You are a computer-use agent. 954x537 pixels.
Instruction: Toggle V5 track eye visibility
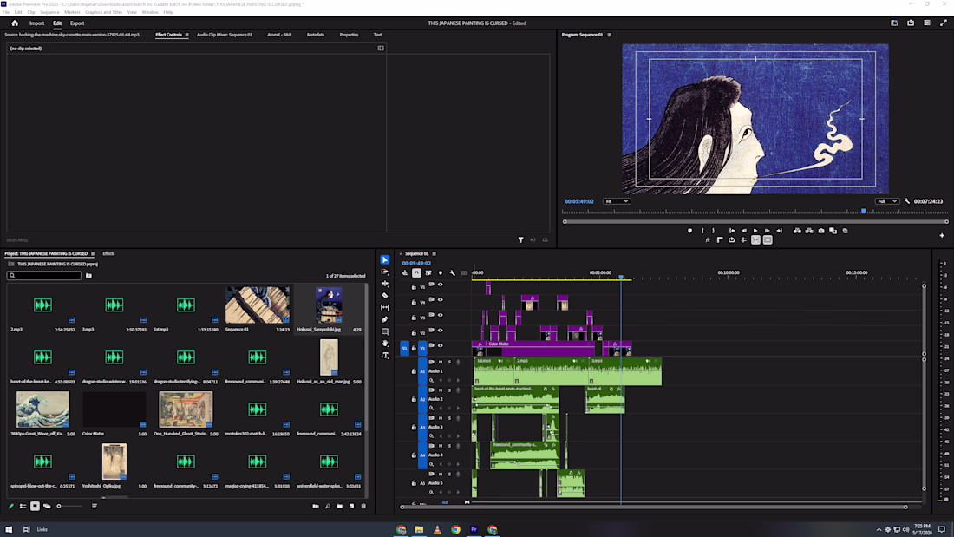441,285
